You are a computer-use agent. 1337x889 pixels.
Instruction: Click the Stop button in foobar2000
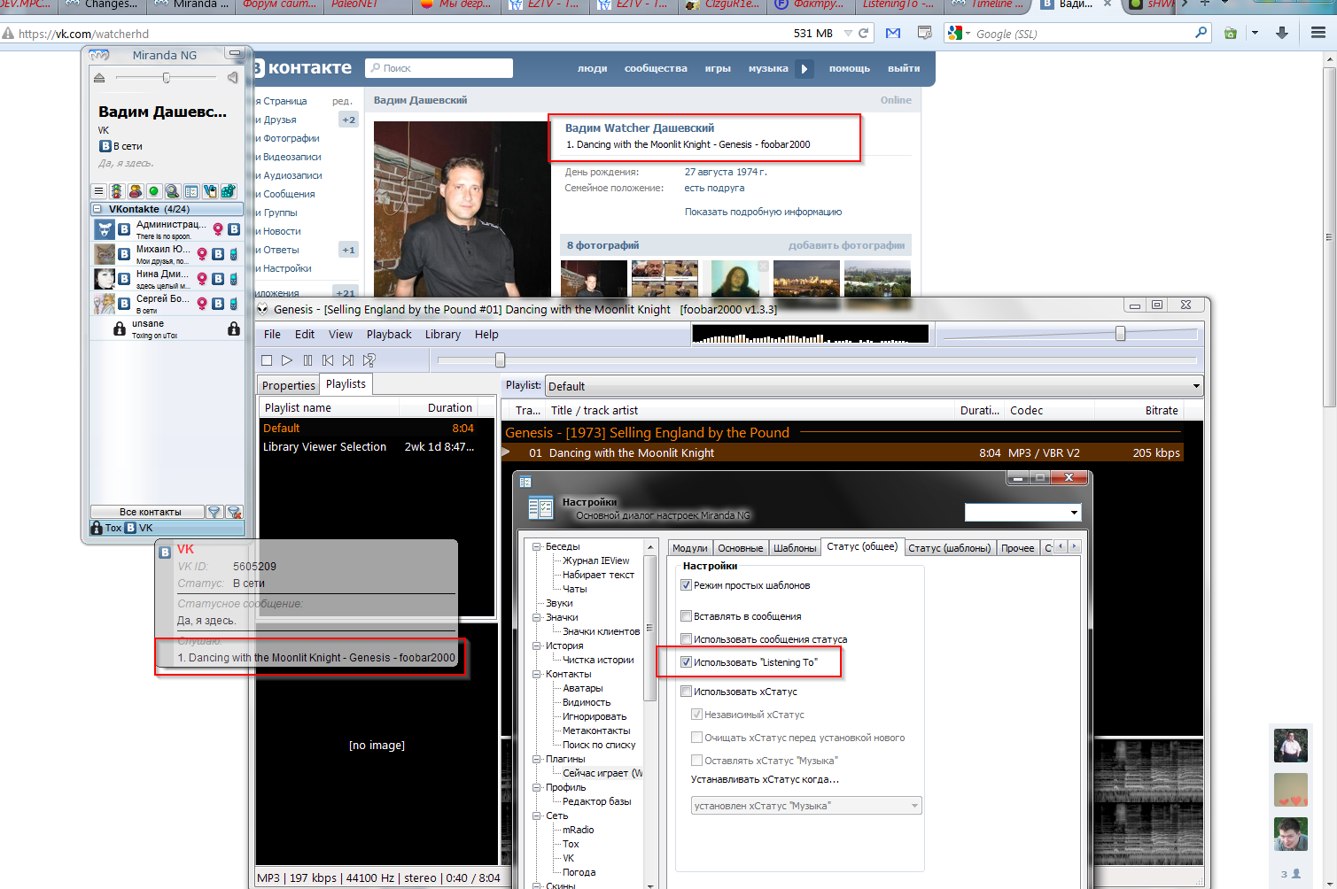tap(267, 360)
